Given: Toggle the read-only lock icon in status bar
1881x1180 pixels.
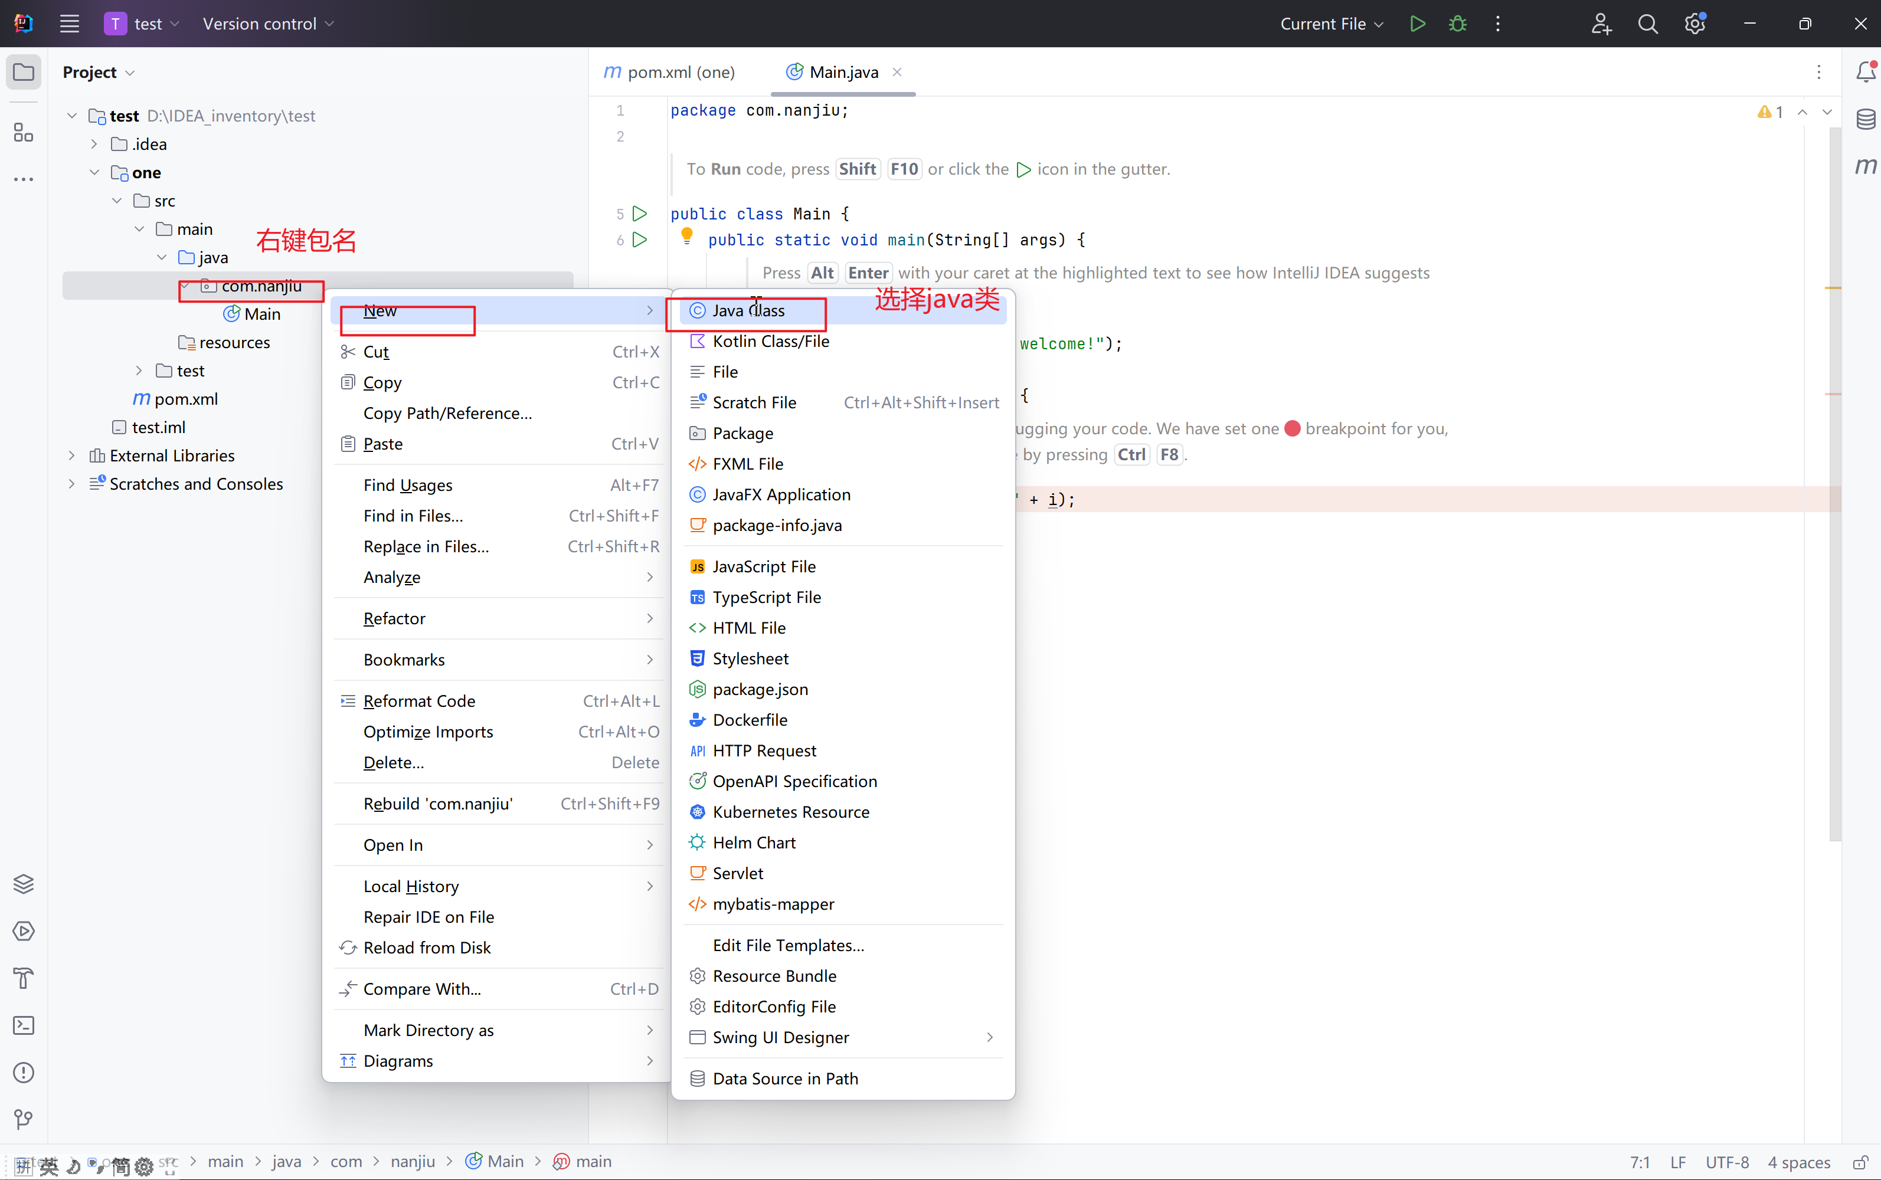Looking at the screenshot, I should pyautogui.click(x=1860, y=1162).
